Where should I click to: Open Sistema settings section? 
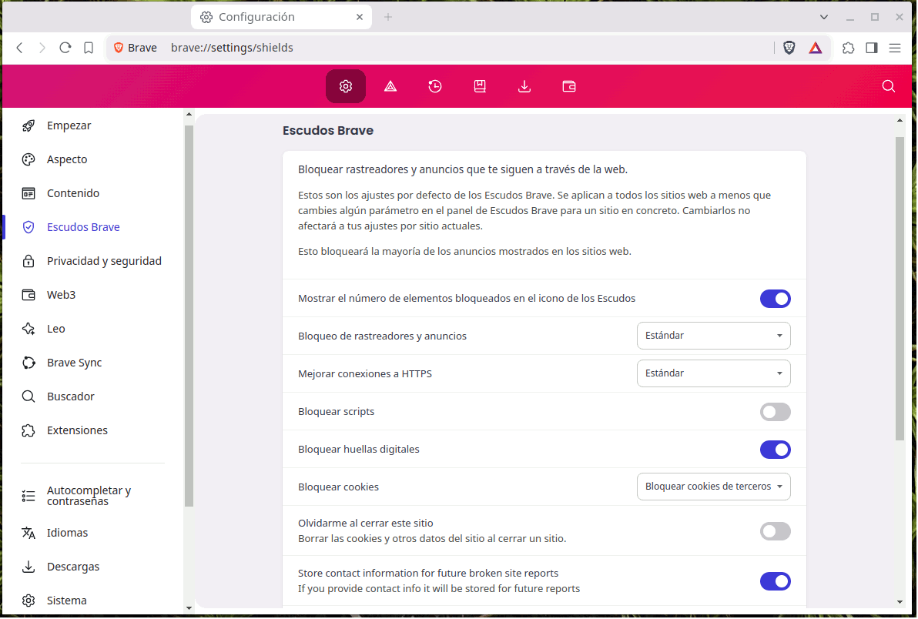67,601
